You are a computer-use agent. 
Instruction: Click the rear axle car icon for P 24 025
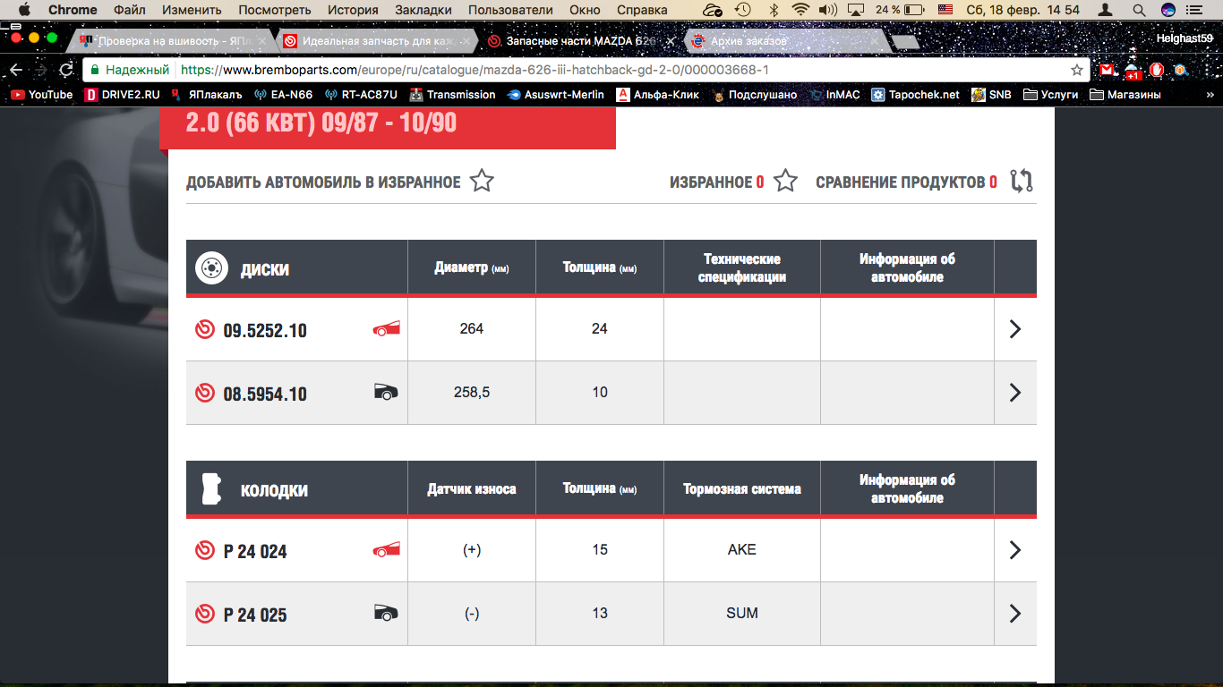[386, 613]
